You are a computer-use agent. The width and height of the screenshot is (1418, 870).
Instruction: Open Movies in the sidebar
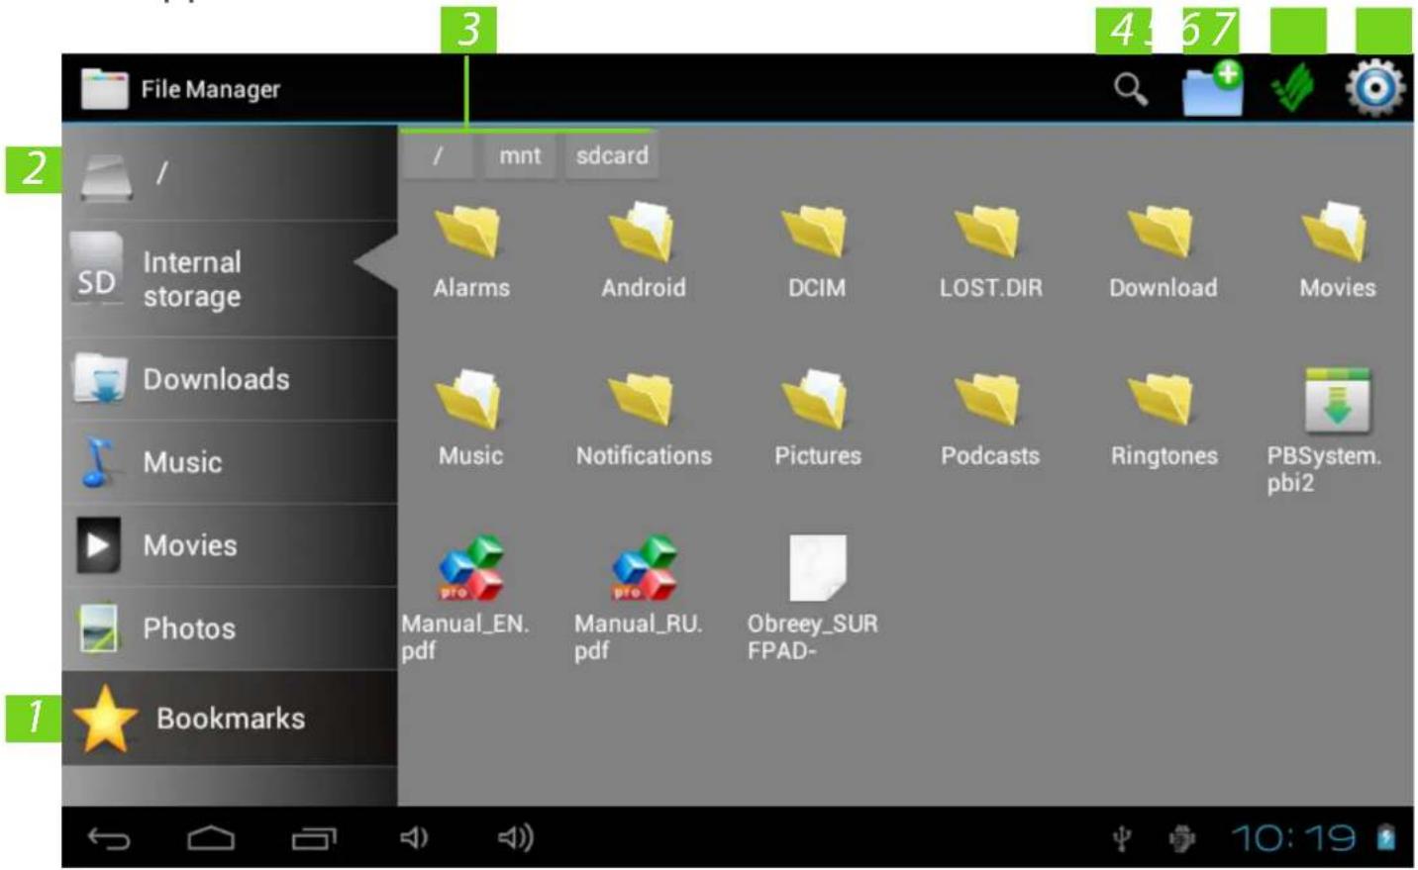tap(230, 545)
